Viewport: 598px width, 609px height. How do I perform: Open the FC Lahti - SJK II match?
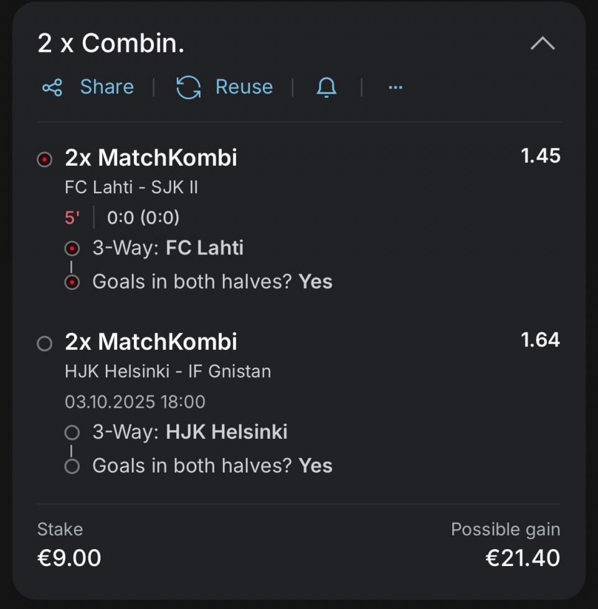(131, 187)
